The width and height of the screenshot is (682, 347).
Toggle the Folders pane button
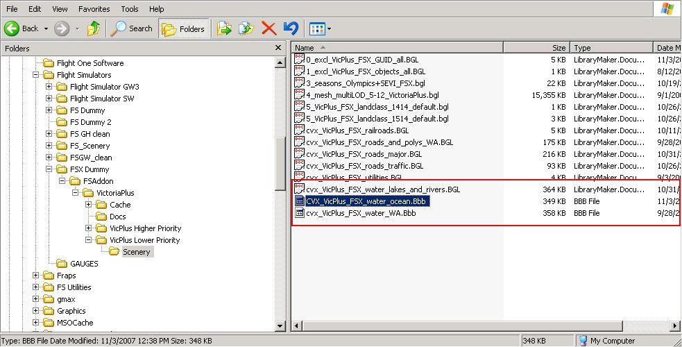[x=184, y=28]
